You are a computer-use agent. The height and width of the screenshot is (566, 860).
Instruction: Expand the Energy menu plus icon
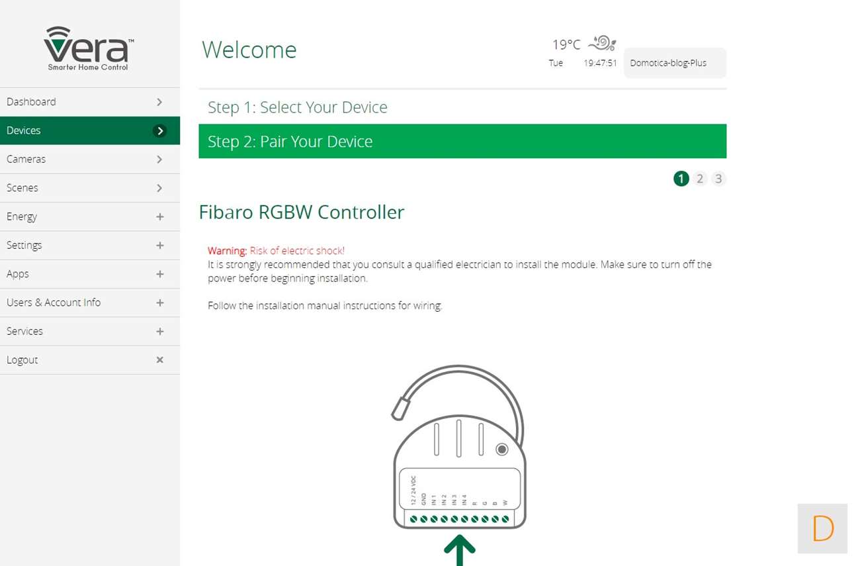[159, 217]
